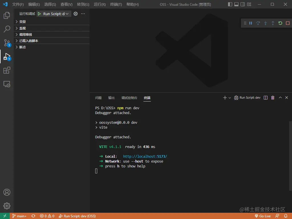Grab the debug toolbar drag handle
292x219 pixels.
pos(245,23)
